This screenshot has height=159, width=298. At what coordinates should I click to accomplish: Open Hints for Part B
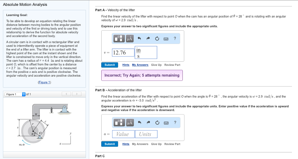tap(126, 144)
